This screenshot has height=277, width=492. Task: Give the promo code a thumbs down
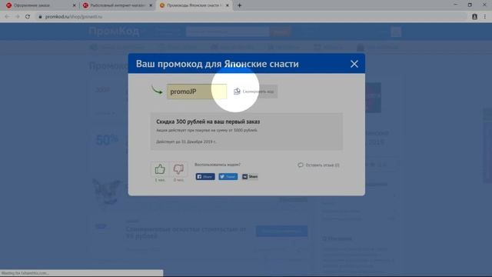pos(178,169)
